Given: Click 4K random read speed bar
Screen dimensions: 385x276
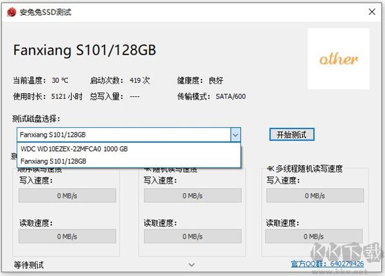Looking at the screenshot, I should 193,236.
